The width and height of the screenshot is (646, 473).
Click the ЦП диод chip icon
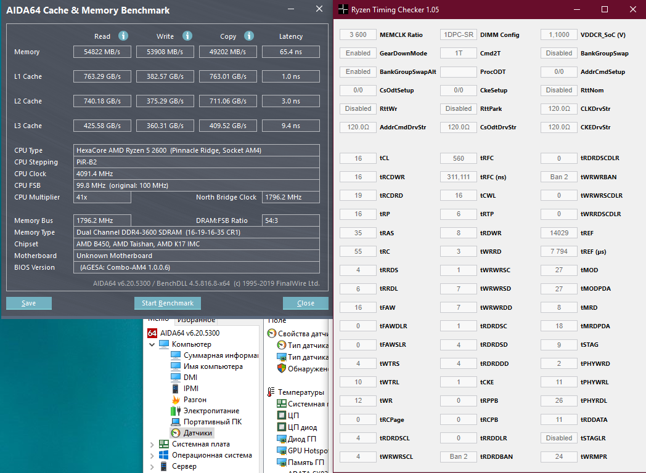coord(281,427)
